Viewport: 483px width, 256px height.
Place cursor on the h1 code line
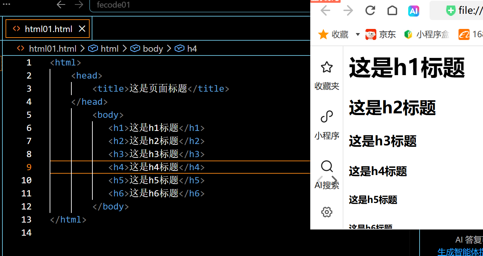point(157,128)
